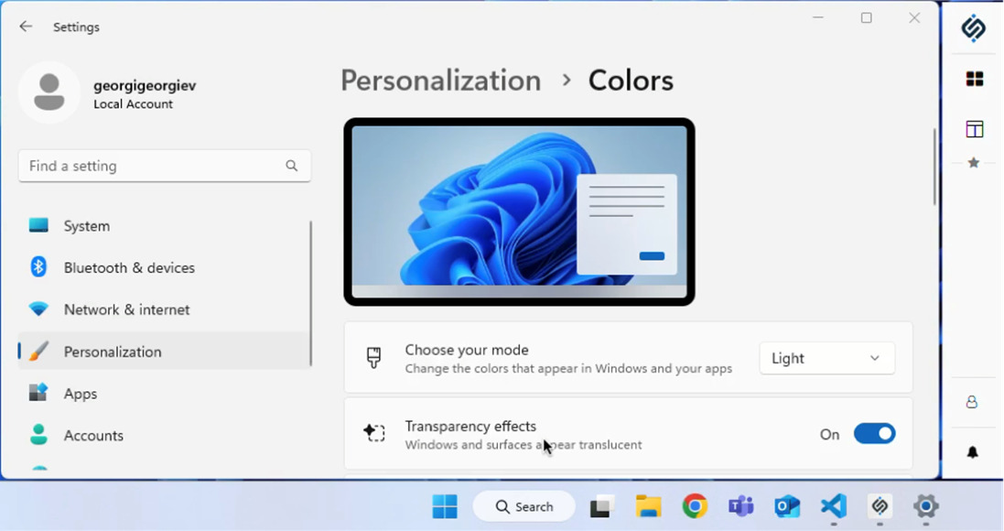The width and height of the screenshot is (1004, 531).
Task: Click the Choose your mode brush icon
Action: pos(374,357)
